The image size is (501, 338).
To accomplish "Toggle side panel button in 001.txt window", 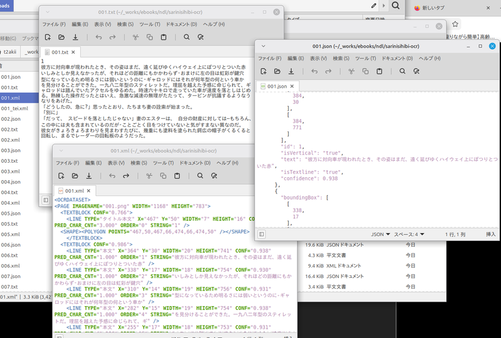I will pyautogui.click(x=46, y=200).
